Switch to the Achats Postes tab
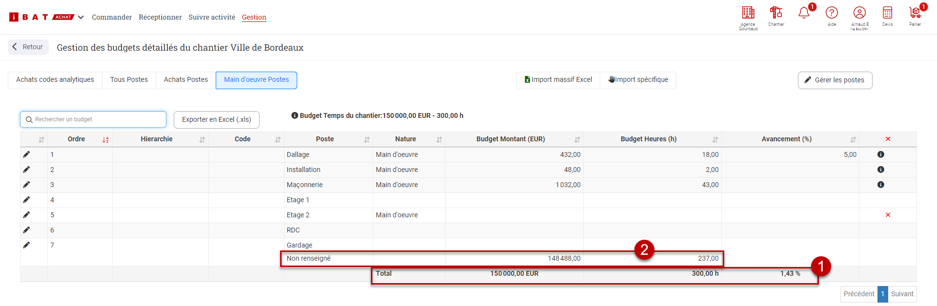The height and width of the screenshot is (306, 937). (185, 80)
